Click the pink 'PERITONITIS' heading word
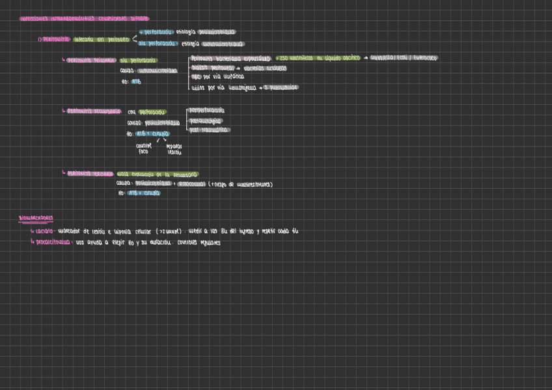552x390 pixels. pos(56,40)
